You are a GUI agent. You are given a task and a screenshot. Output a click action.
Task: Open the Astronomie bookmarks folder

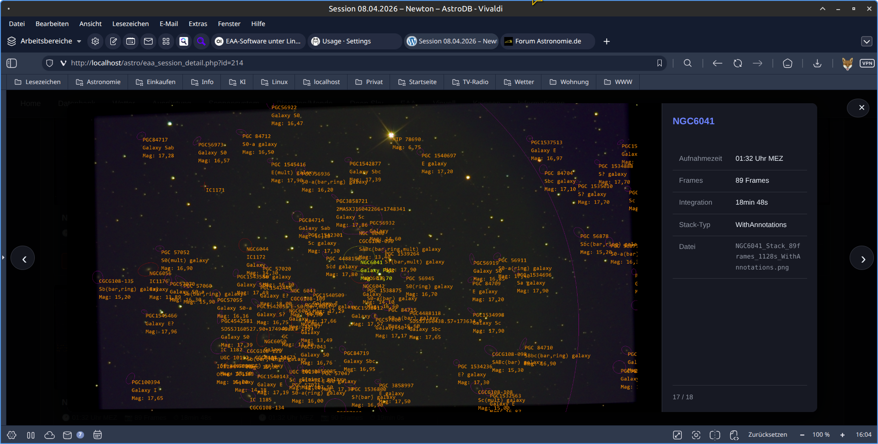click(x=98, y=82)
